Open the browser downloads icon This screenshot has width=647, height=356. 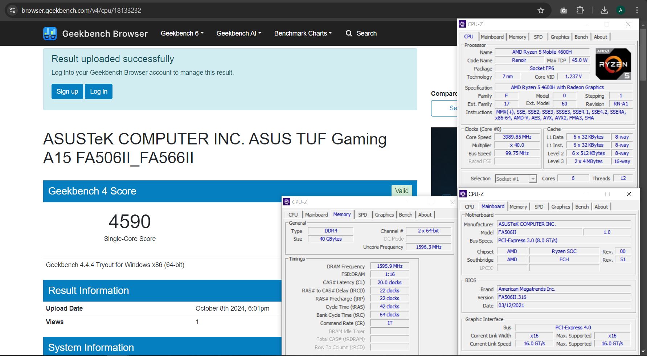pos(604,10)
